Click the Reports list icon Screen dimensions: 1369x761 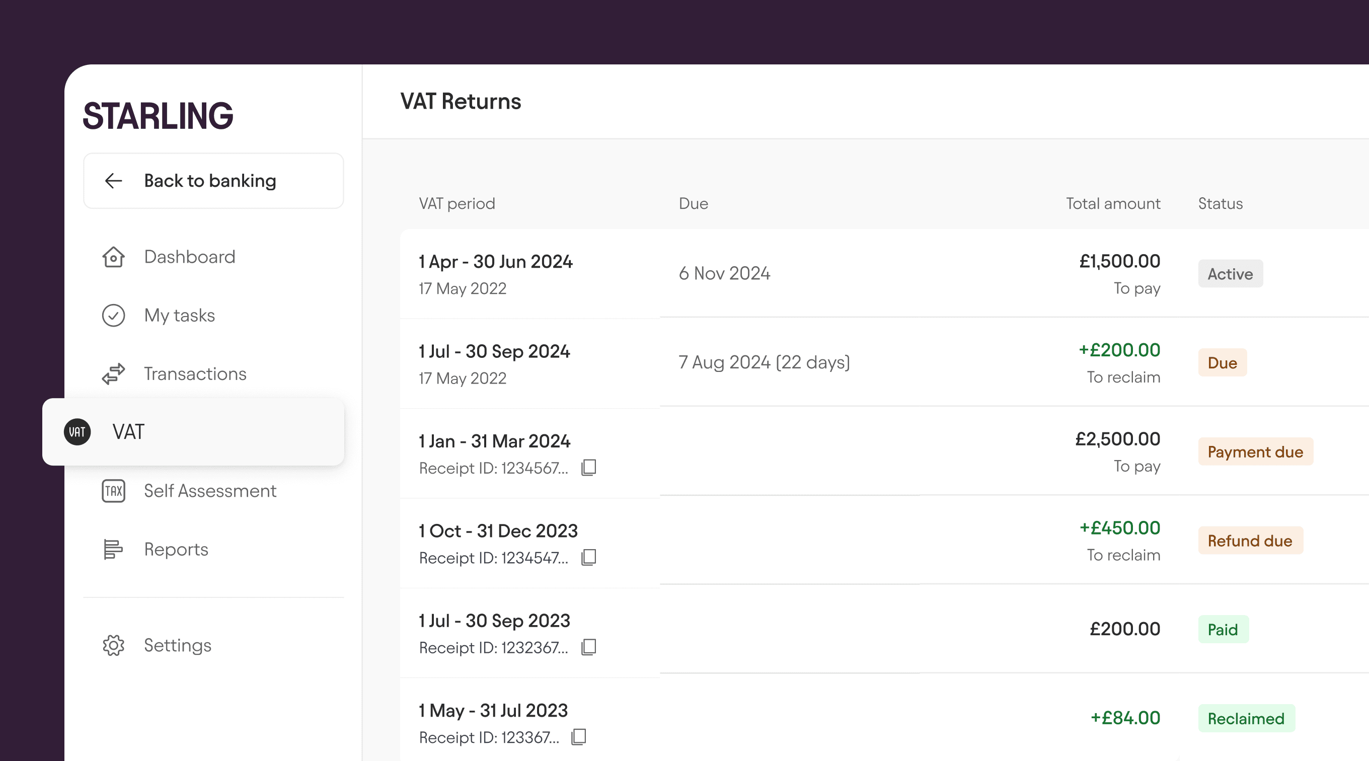pyautogui.click(x=113, y=550)
